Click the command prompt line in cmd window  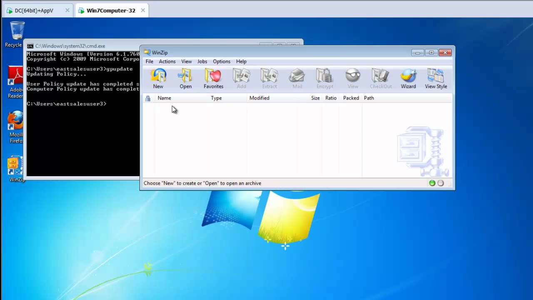click(x=67, y=104)
